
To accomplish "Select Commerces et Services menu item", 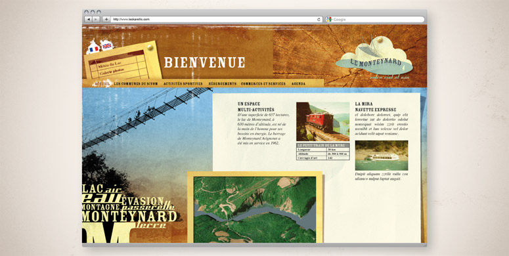I will tap(263, 84).
